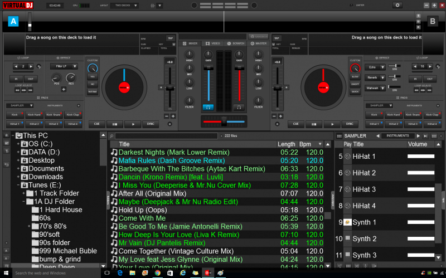446x278 pixels.
Task: Click the CUE button on deck B
Action: (x=295, y=124)
